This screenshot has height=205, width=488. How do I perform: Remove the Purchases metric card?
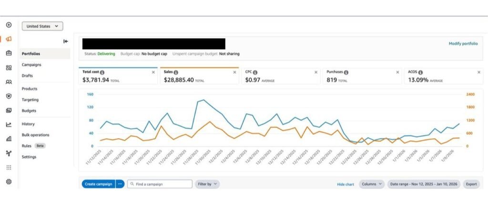pyautogui.click(x=397, y=72)
